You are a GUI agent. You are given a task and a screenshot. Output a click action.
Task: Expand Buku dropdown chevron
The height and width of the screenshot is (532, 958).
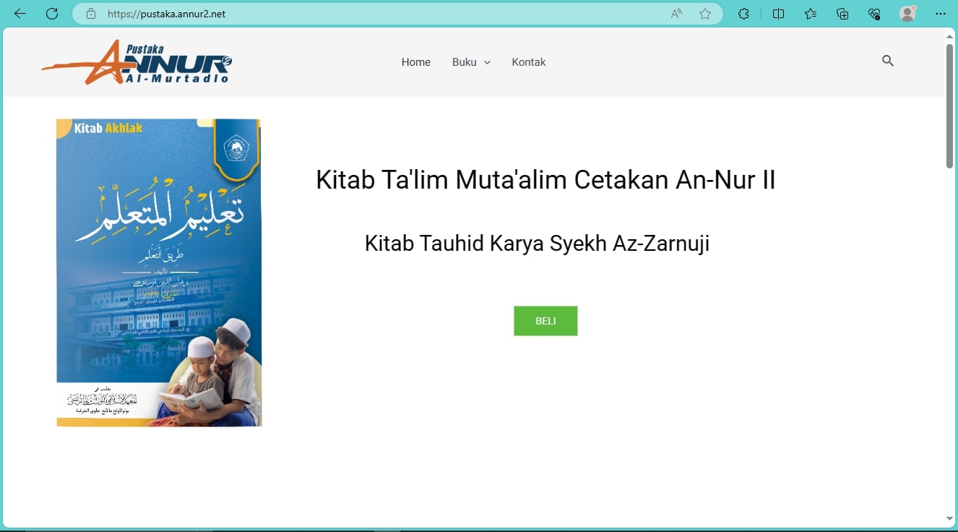point(487,63)
